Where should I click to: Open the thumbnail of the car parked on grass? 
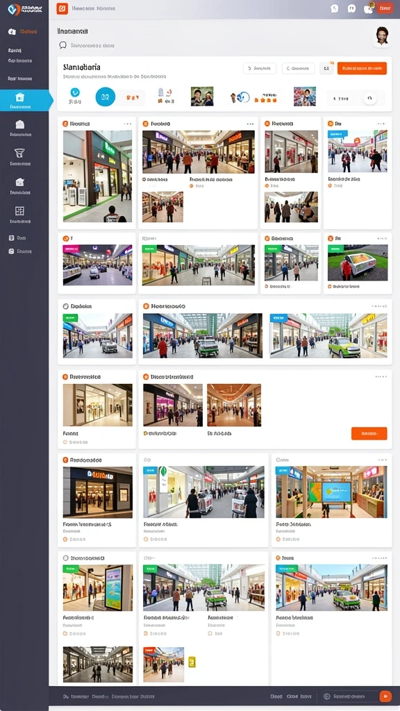pos(358,262)
